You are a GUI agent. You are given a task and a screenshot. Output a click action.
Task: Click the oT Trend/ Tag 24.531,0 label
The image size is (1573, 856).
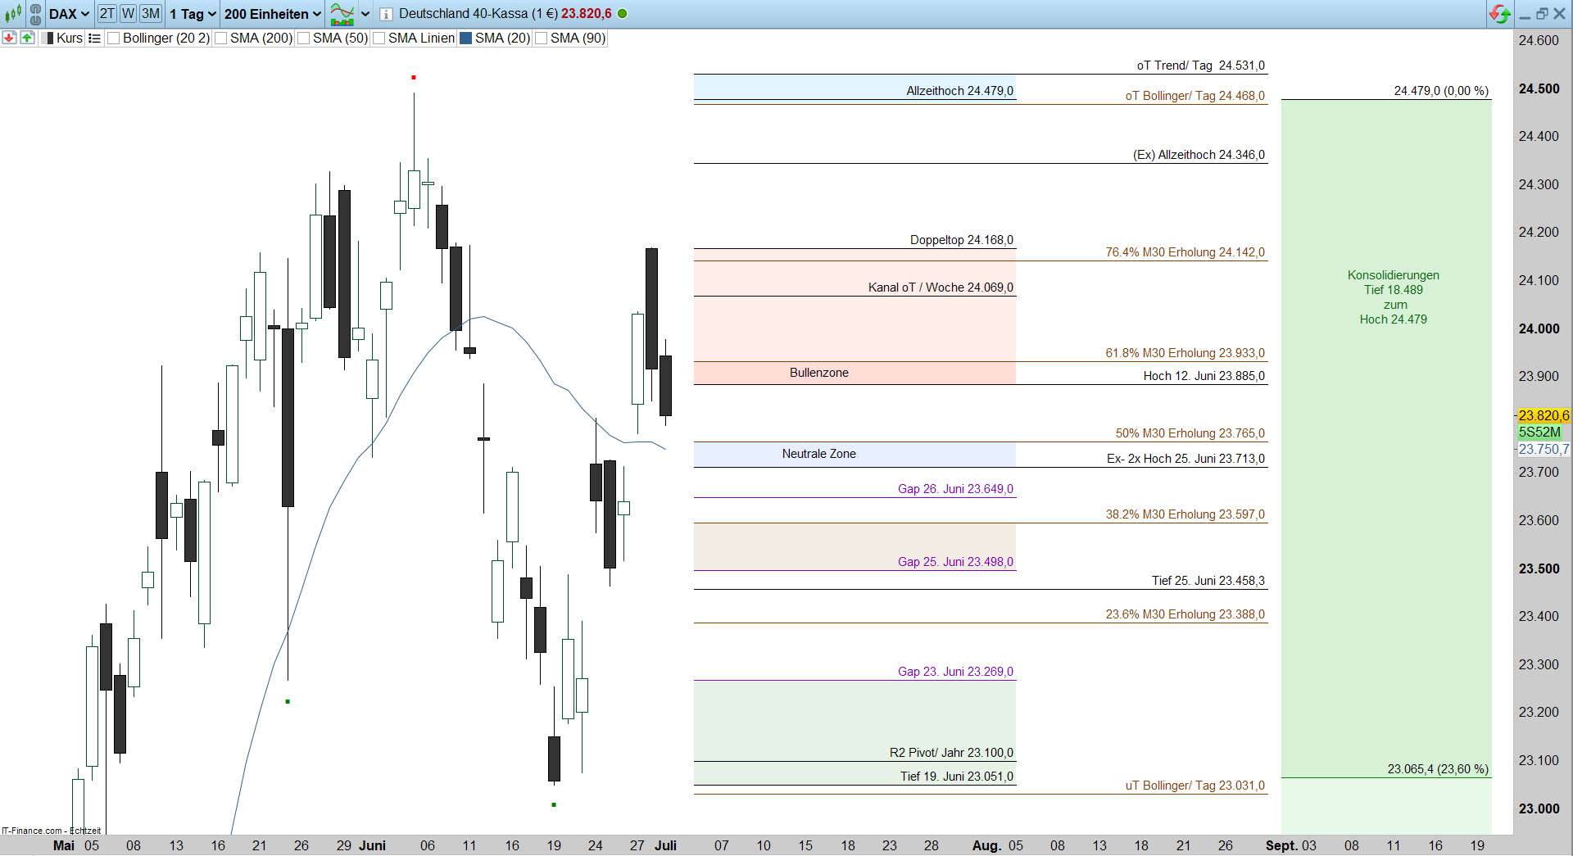[1200, 66]
